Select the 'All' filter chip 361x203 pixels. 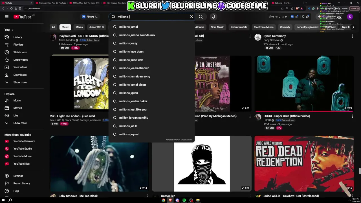53,27
